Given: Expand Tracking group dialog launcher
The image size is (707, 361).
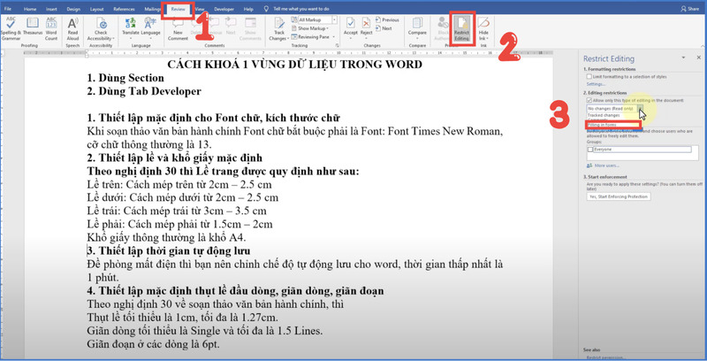Looking at the screenshot, I should coord(337,46).
